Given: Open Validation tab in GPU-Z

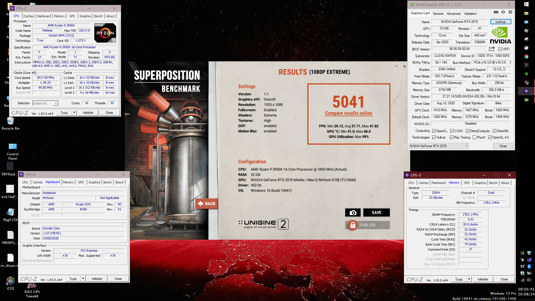Looking at the screenshot, I should 470,13.
